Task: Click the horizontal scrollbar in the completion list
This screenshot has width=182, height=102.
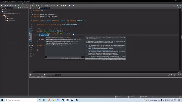Action: tap(65, 57)
